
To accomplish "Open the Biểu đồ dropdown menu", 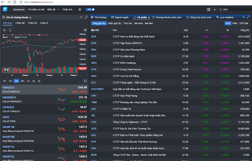I will tap(53, 9).
